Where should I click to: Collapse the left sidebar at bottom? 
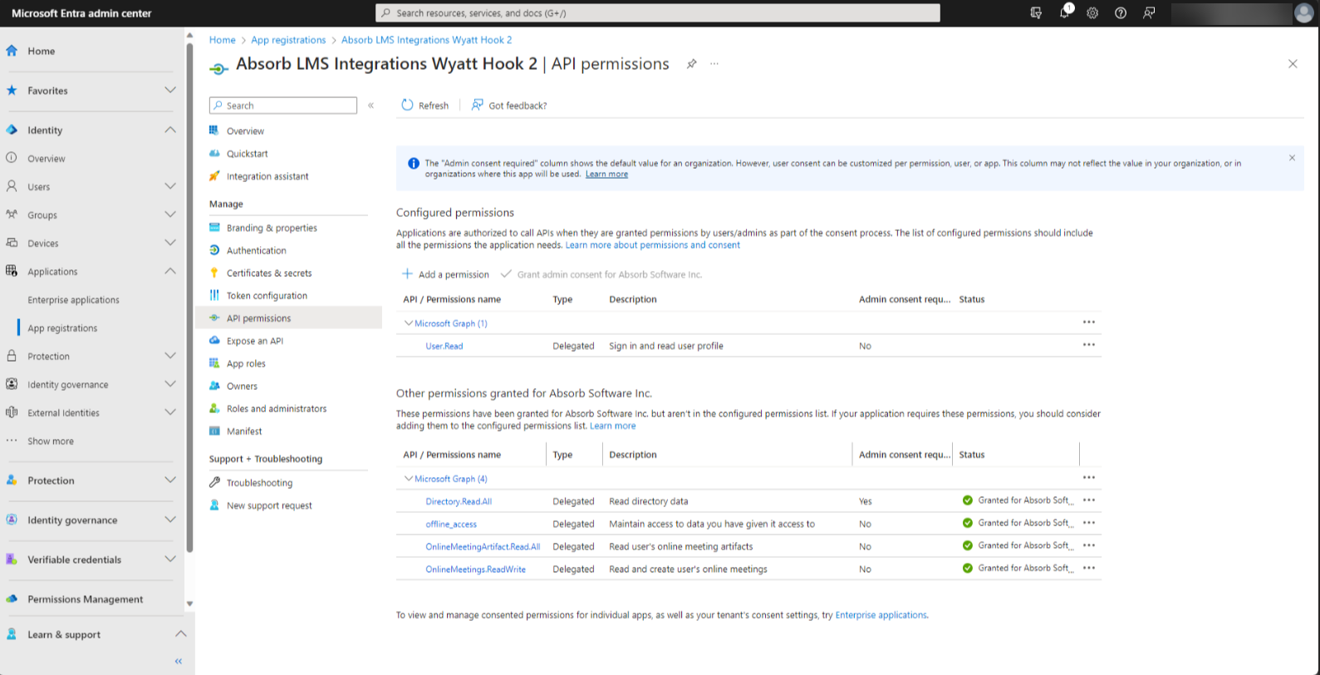[178, 661]
